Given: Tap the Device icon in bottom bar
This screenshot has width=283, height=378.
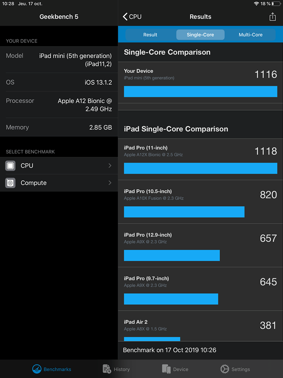Looking at the screenshot, I should pos(166,369).
